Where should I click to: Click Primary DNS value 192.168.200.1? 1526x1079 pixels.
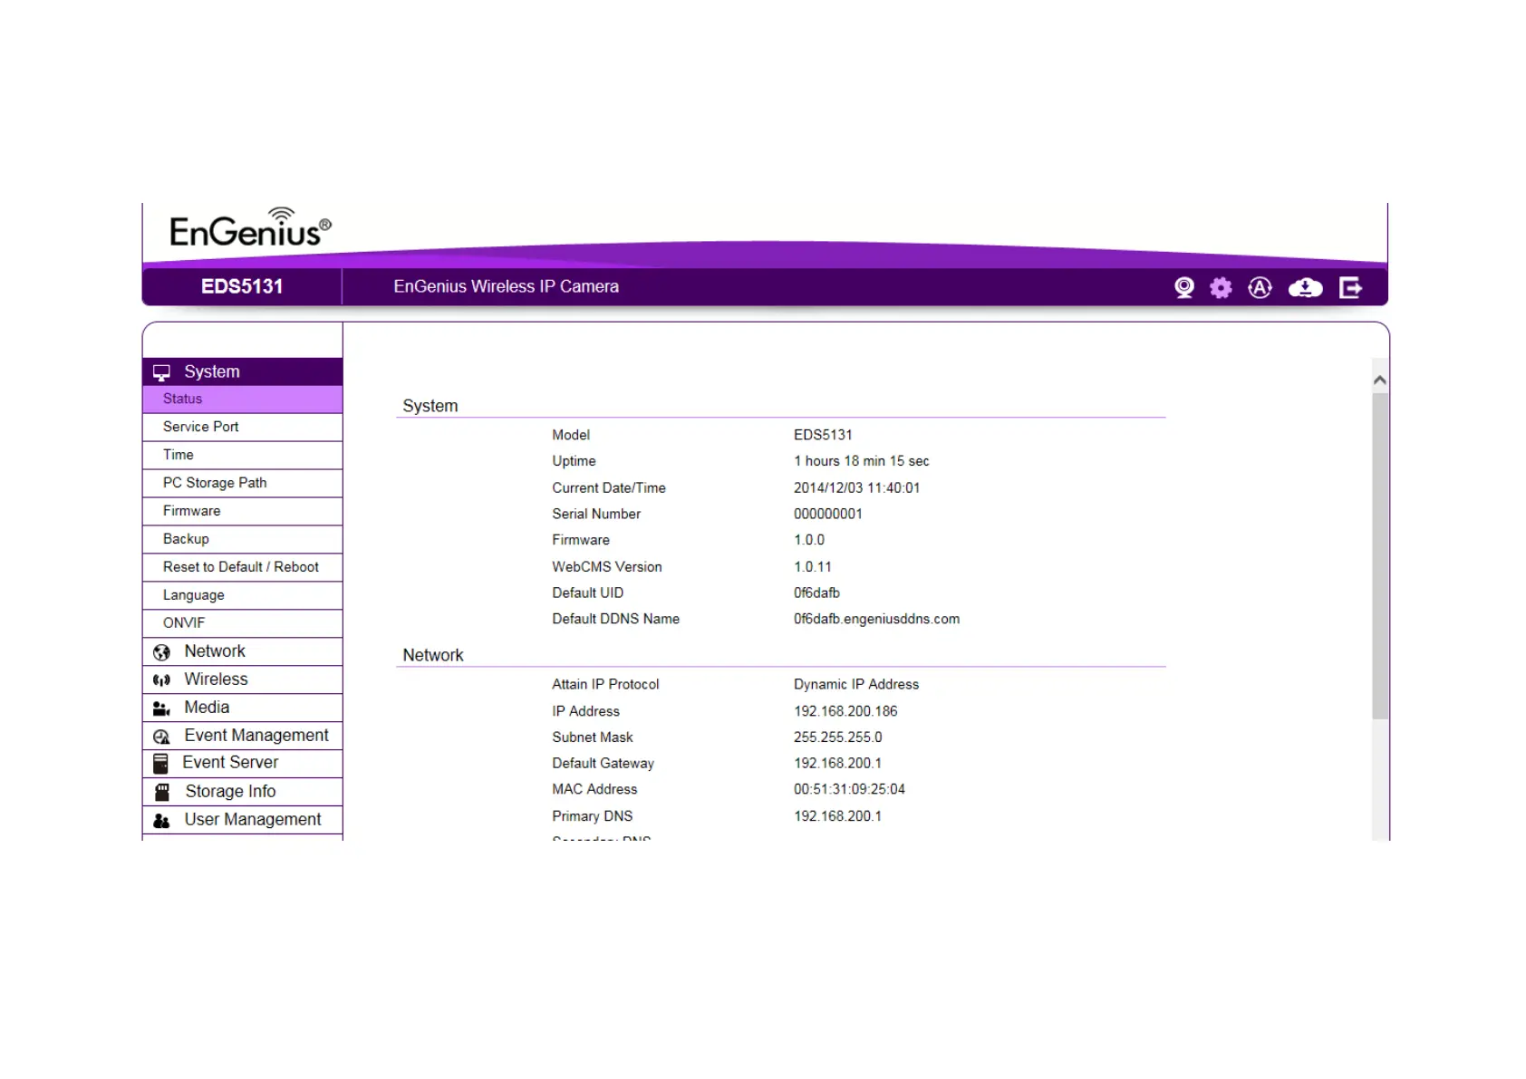838,815
